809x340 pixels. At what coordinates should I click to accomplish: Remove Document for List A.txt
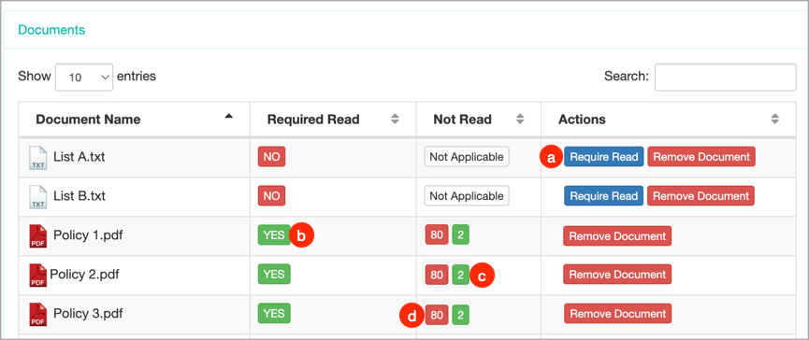(701, 157)
